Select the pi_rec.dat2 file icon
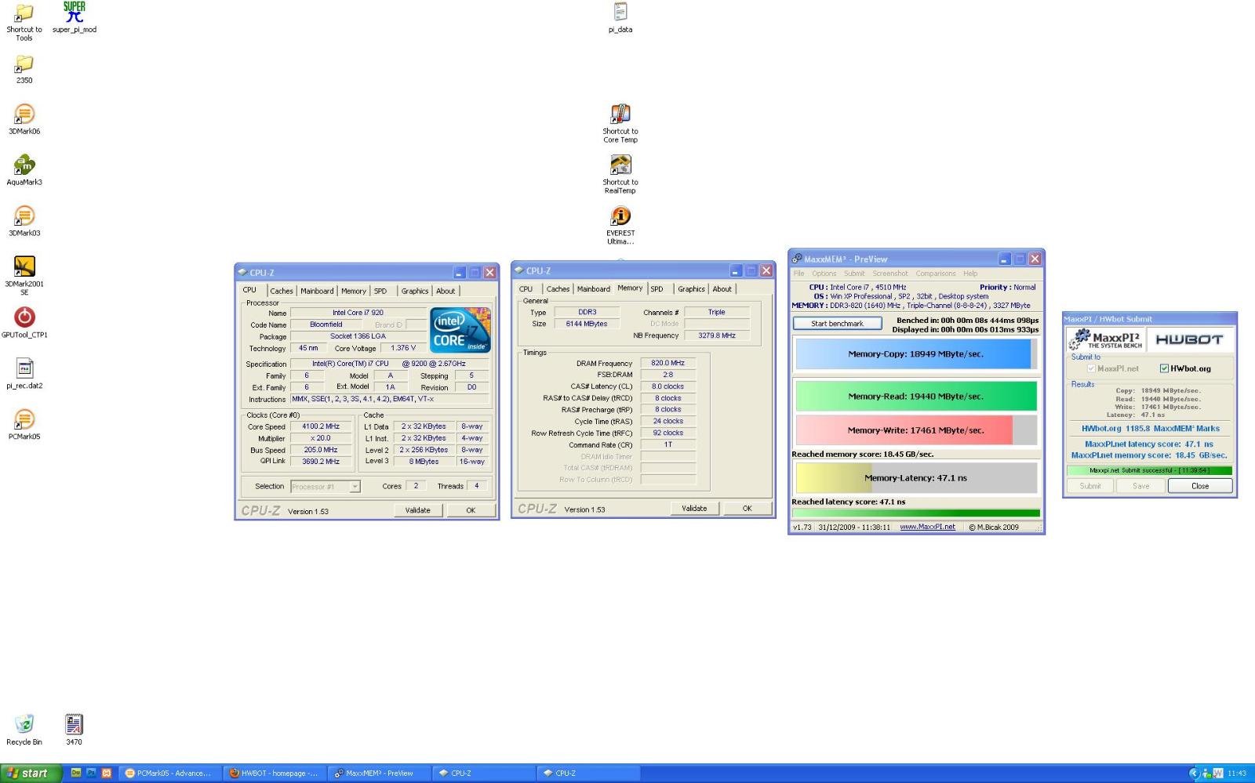This screenshot has width=1255, height=783. click(24, 368)
